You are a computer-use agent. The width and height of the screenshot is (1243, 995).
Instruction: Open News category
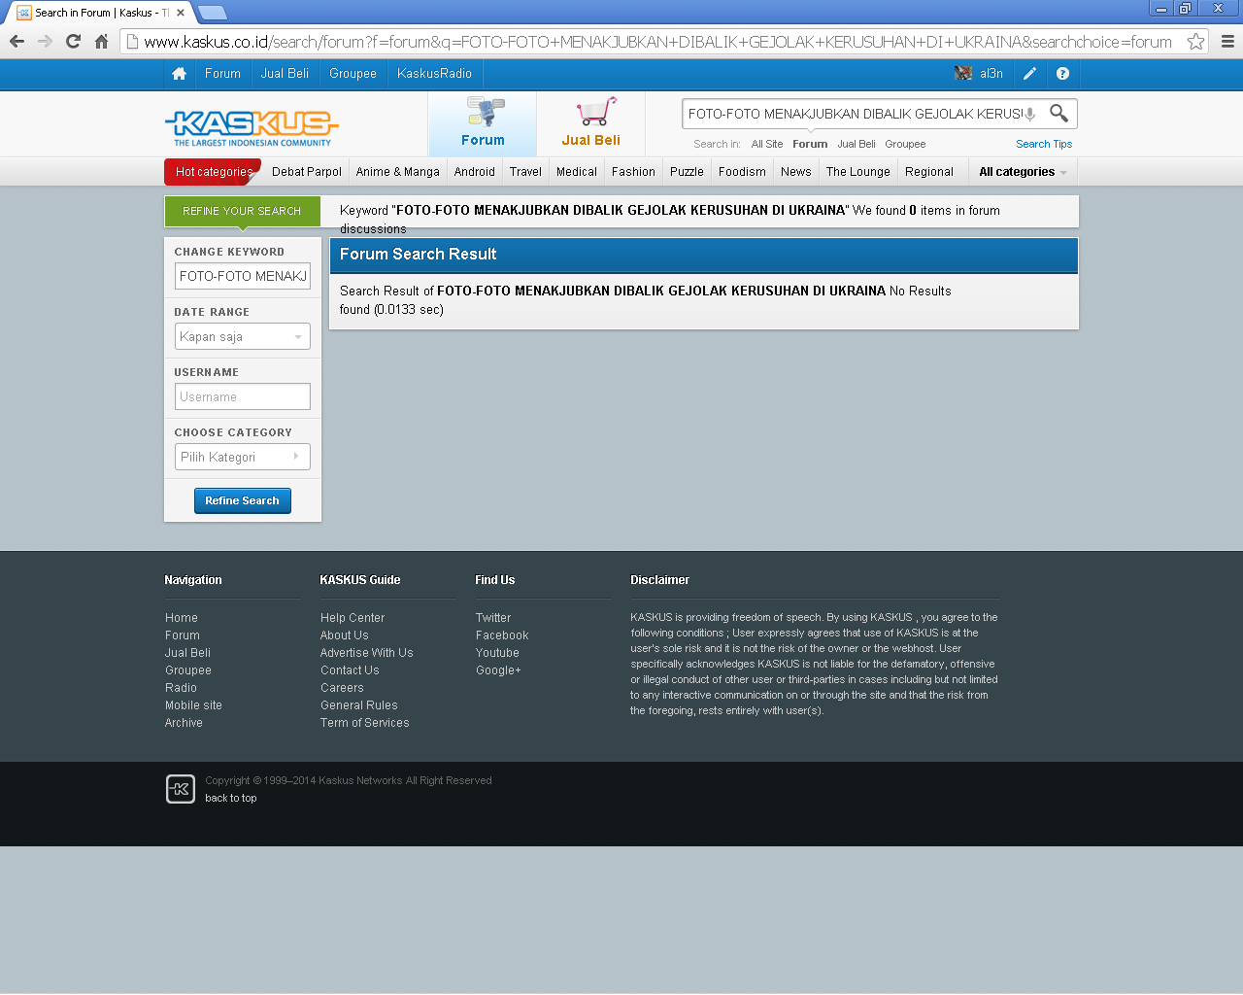click(796, 172)
